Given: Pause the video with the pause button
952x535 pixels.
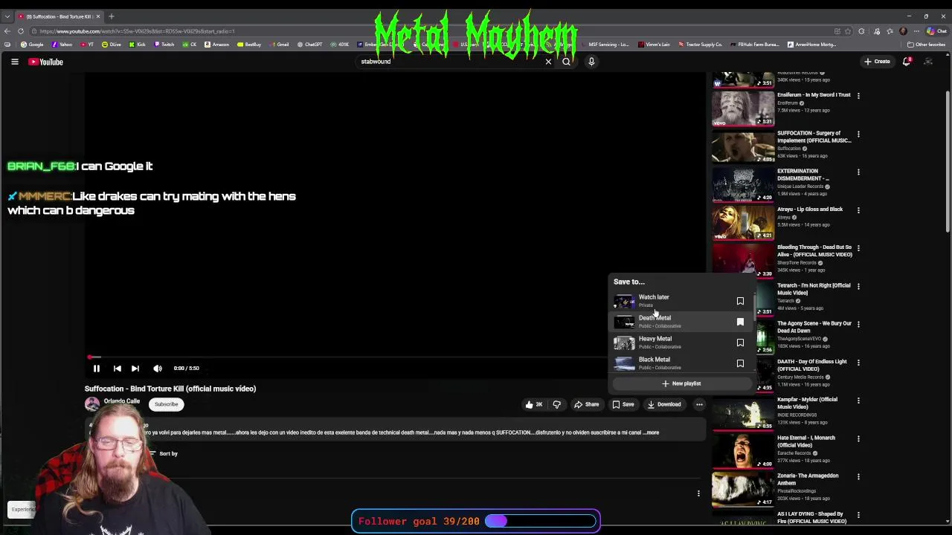Looking at the screenshot, I should (x=96, y=368).
